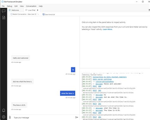This screenshot has height=120, width=150.
Task: Select the 'Ask me what the time is.' chat bubble
Action: point(22,81)
